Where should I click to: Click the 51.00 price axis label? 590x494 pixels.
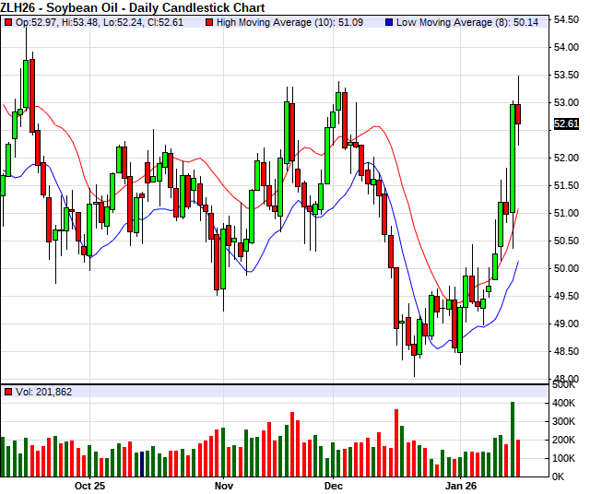tap(566, 213)
